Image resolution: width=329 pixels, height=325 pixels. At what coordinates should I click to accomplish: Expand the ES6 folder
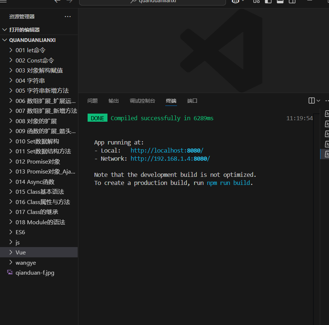point(39,232)
